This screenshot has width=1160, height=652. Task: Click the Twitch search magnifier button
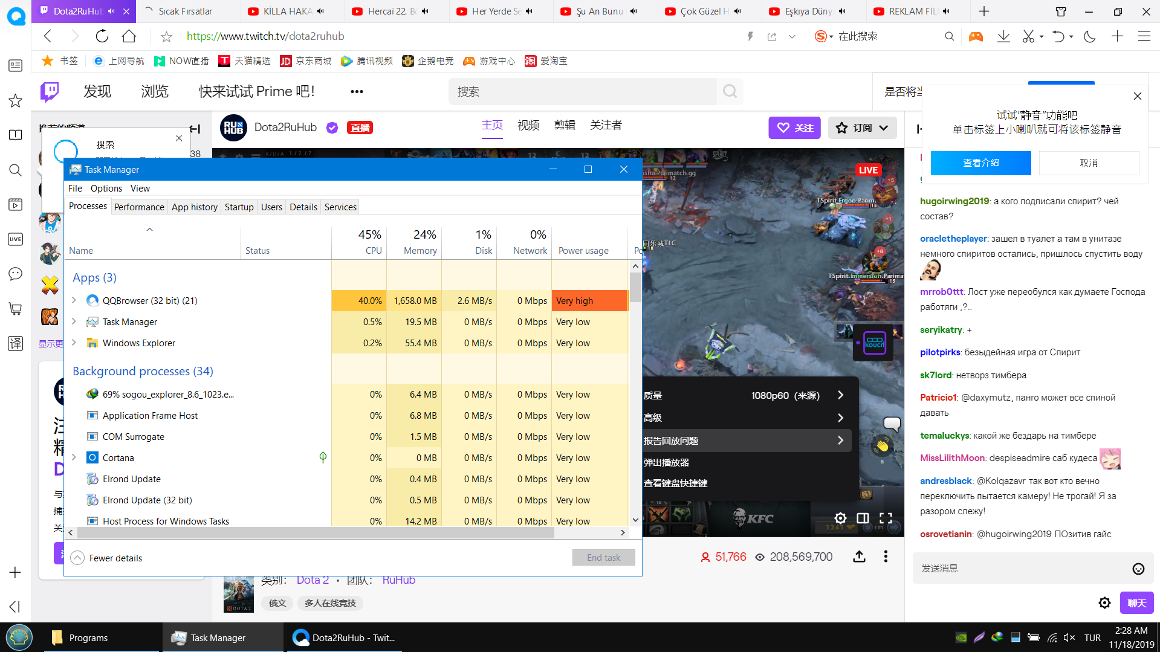coord(730,91)
